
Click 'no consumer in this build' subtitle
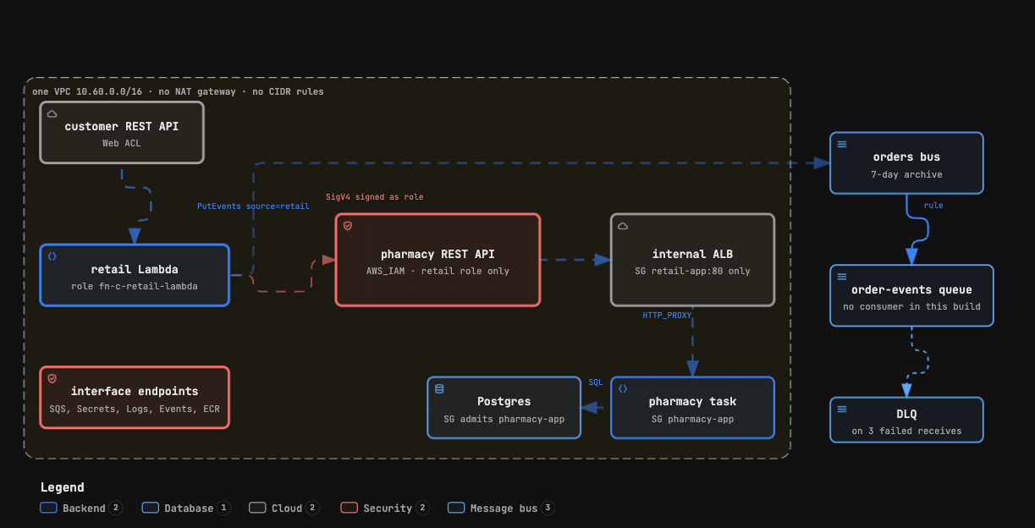coord(911,306)
